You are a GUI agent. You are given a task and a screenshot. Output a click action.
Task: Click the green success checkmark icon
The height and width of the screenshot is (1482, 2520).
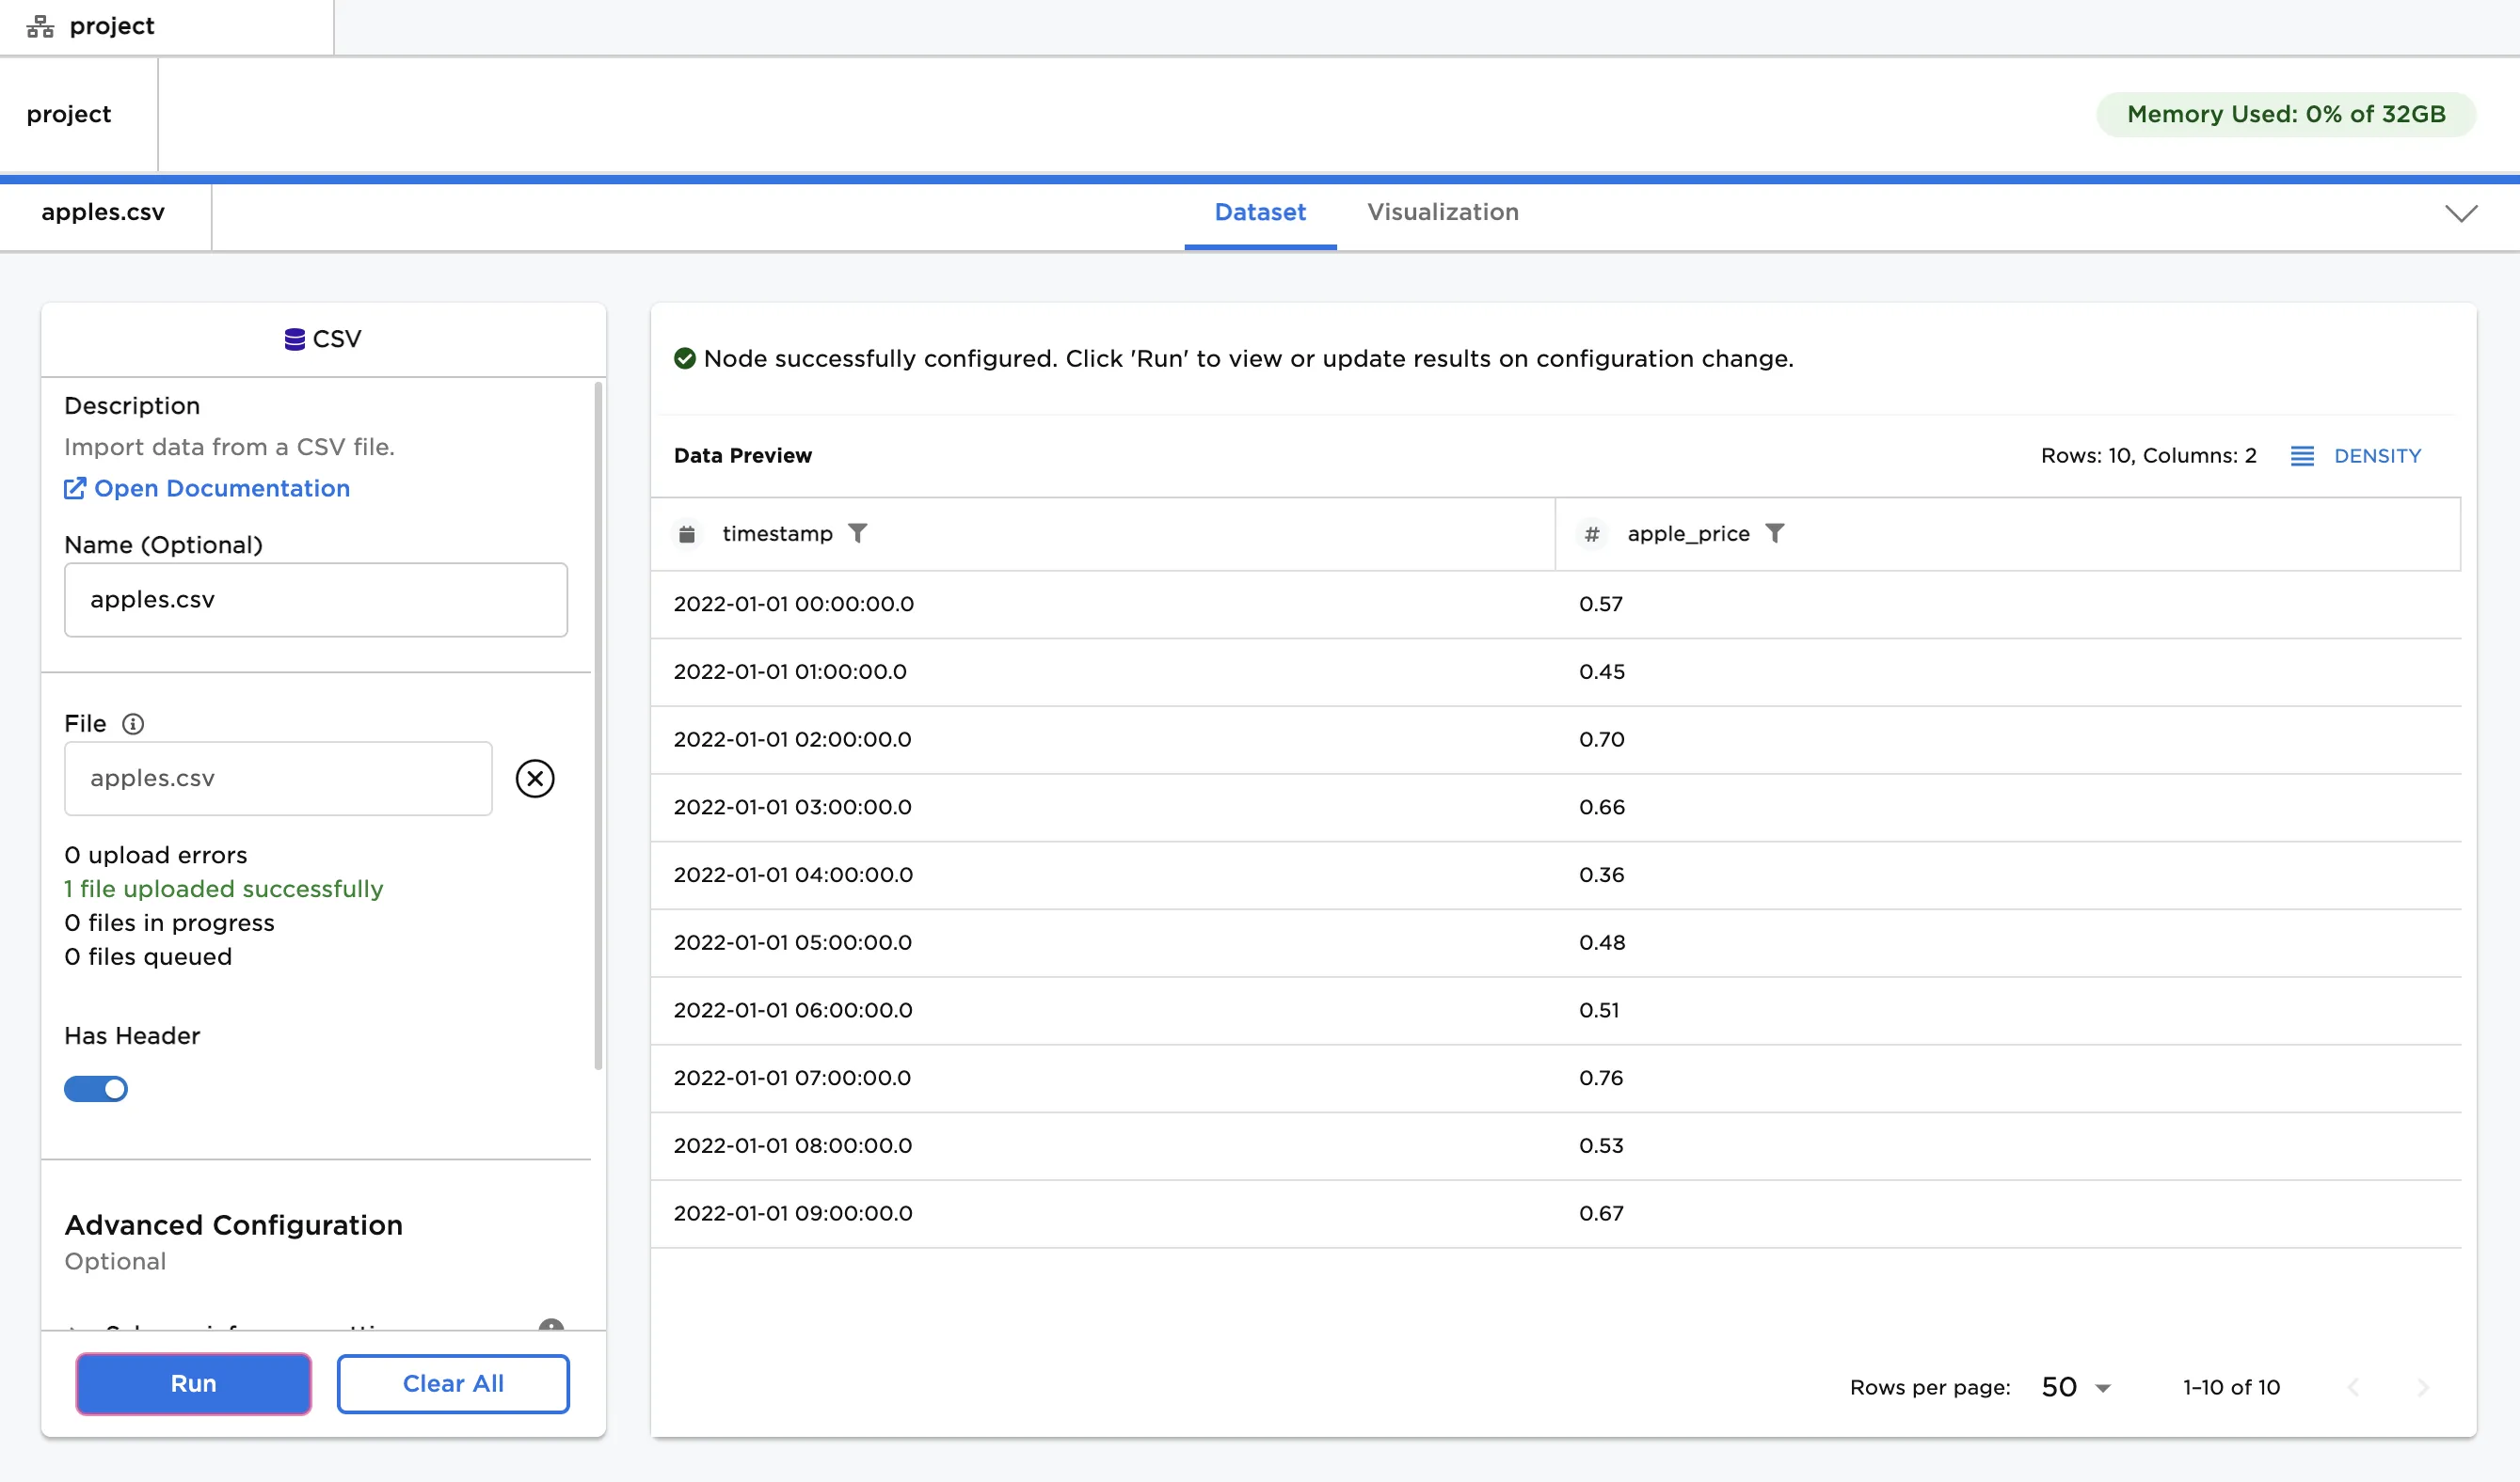pos(685,359)
